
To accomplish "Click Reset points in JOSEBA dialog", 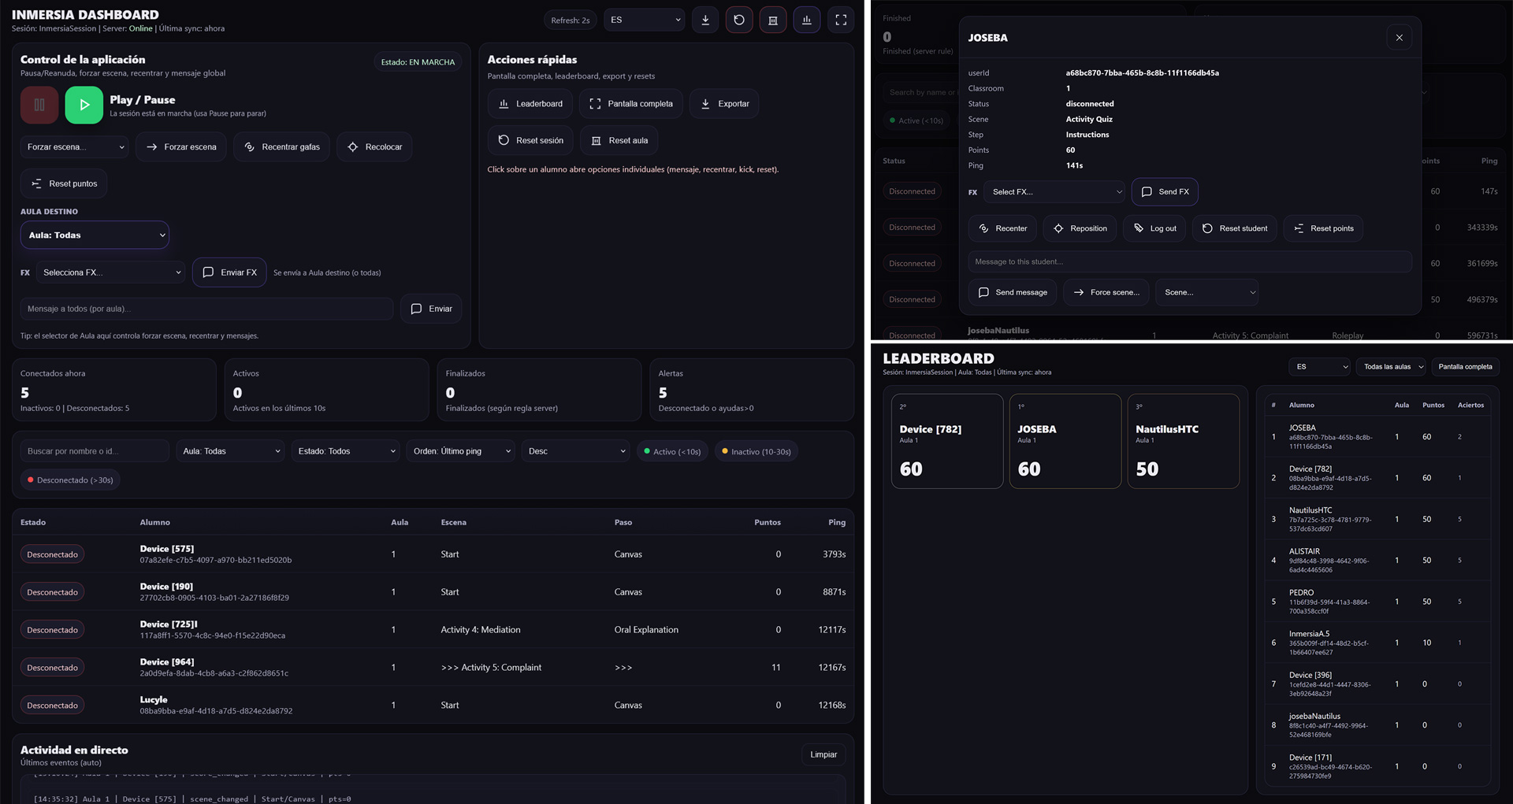I will click(1323, 228).
